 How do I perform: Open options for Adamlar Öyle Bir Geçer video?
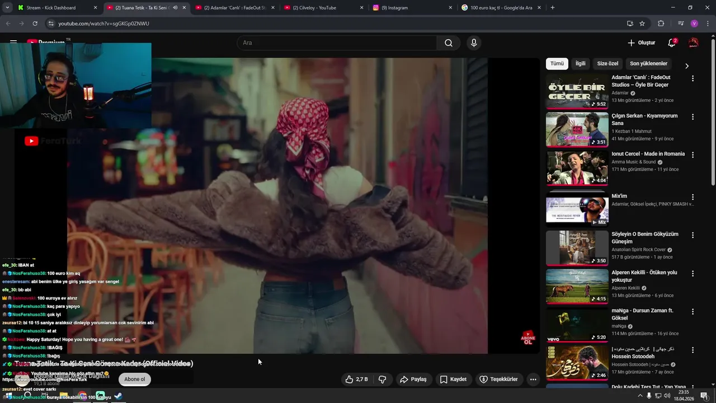pos(693,78)
